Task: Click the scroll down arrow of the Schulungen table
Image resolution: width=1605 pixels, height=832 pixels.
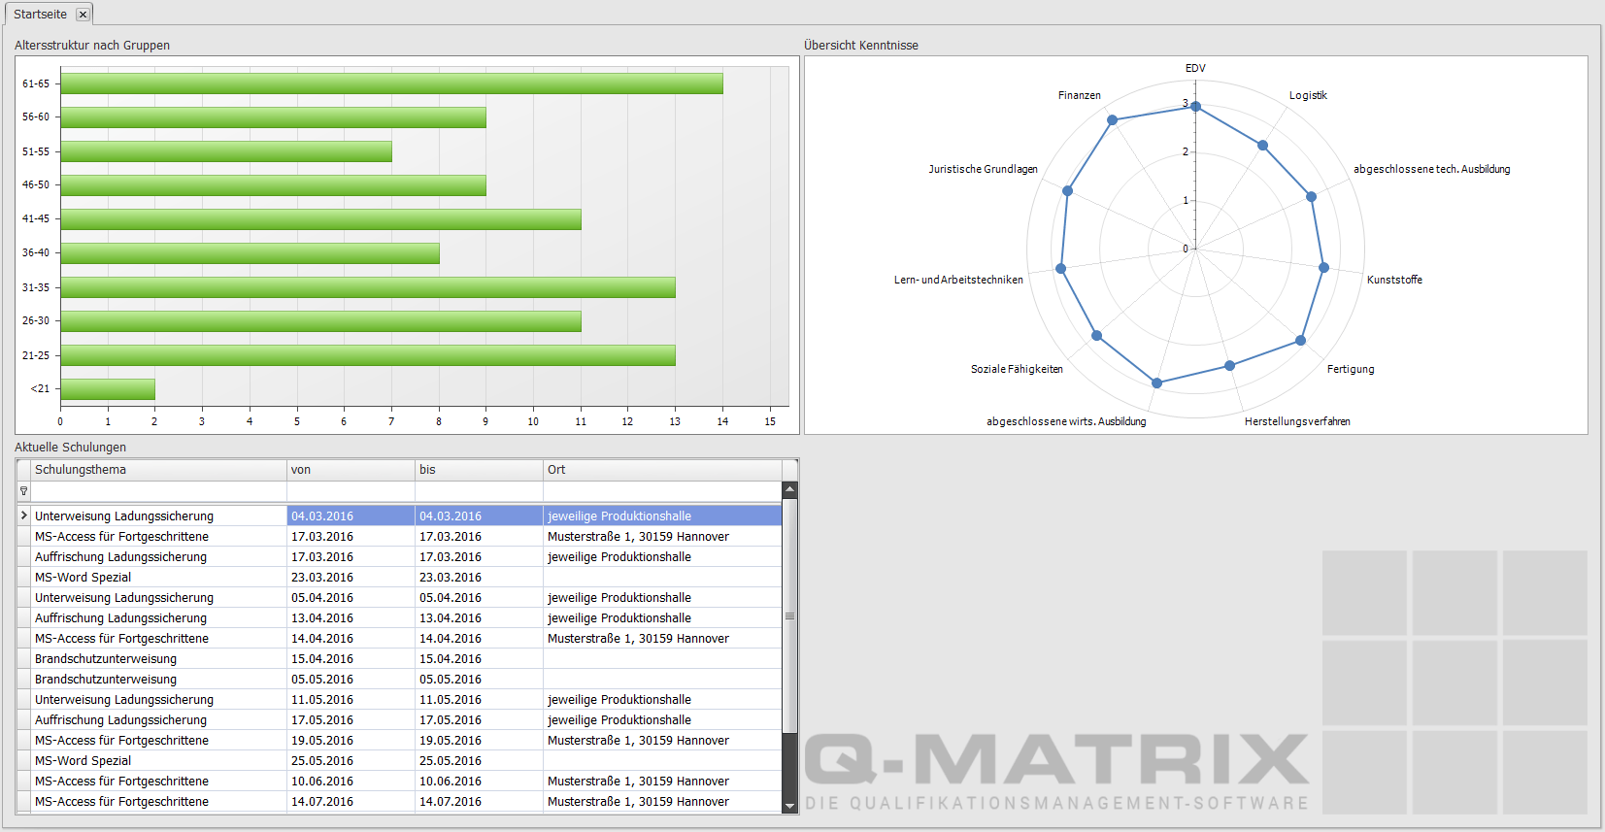Action: click(789, 805)
